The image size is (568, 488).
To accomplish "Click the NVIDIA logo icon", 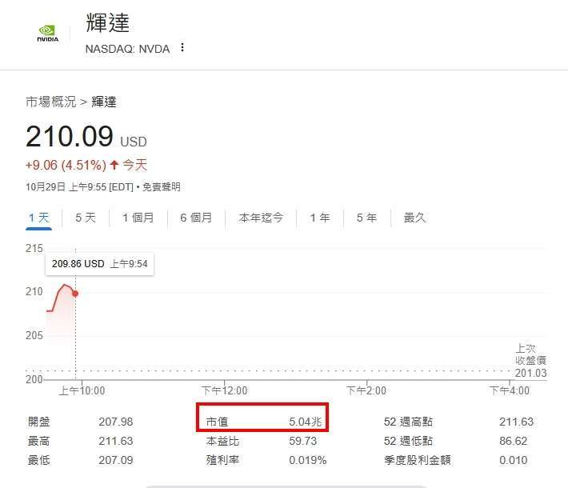I will point(47,34).
